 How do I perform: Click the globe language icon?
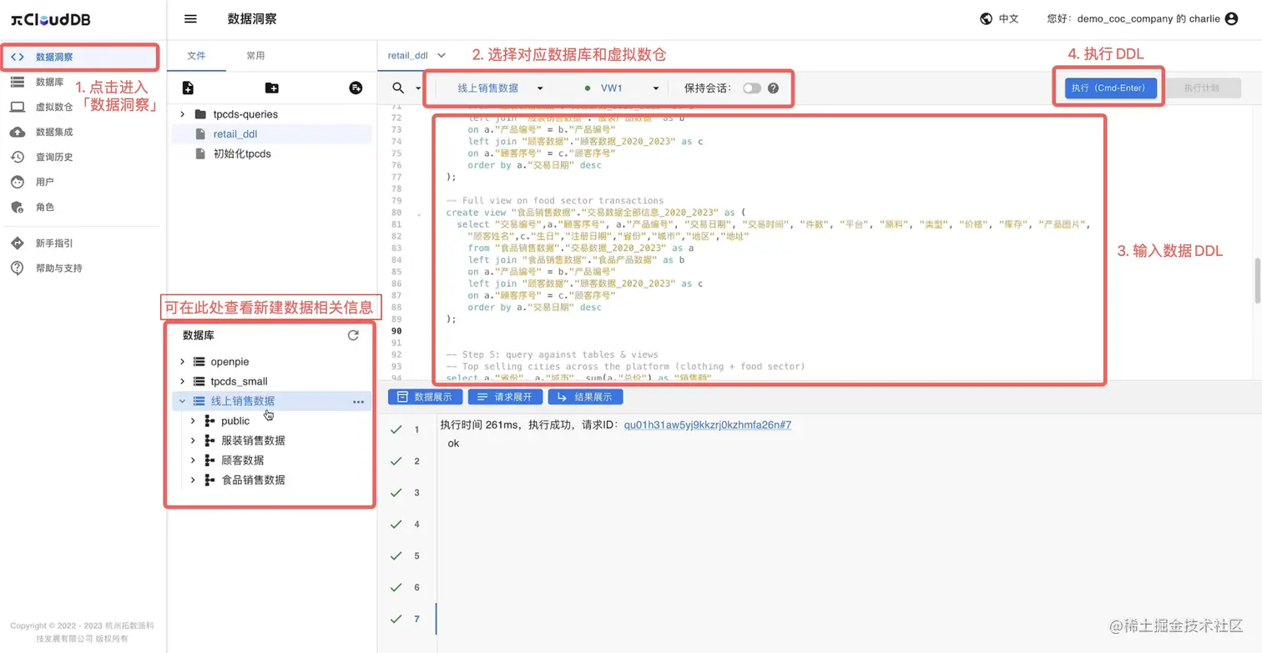click(x=986, y=18)
